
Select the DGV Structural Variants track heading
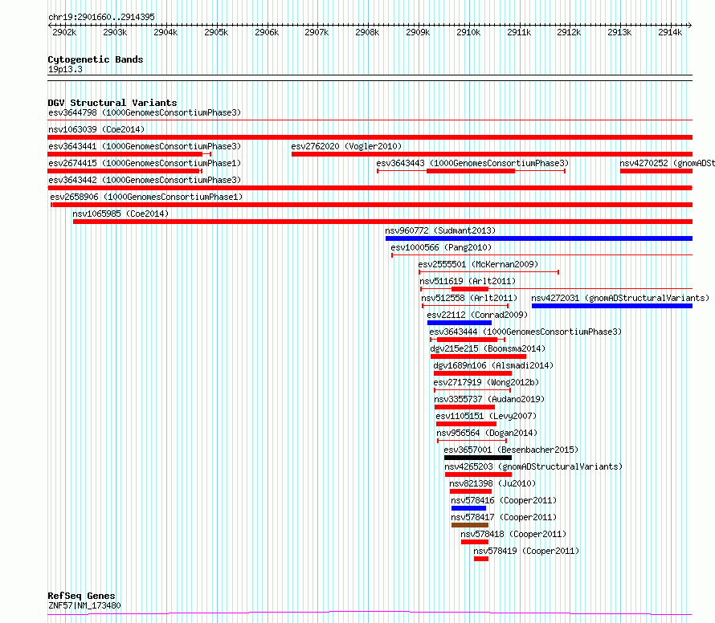click(112, 103)
